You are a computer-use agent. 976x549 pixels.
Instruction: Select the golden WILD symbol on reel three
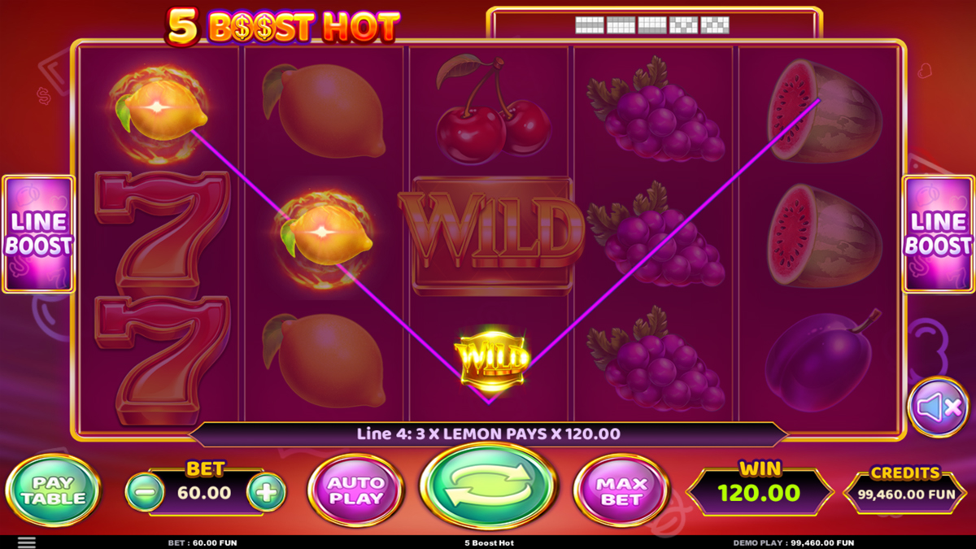tap(491, 357)
